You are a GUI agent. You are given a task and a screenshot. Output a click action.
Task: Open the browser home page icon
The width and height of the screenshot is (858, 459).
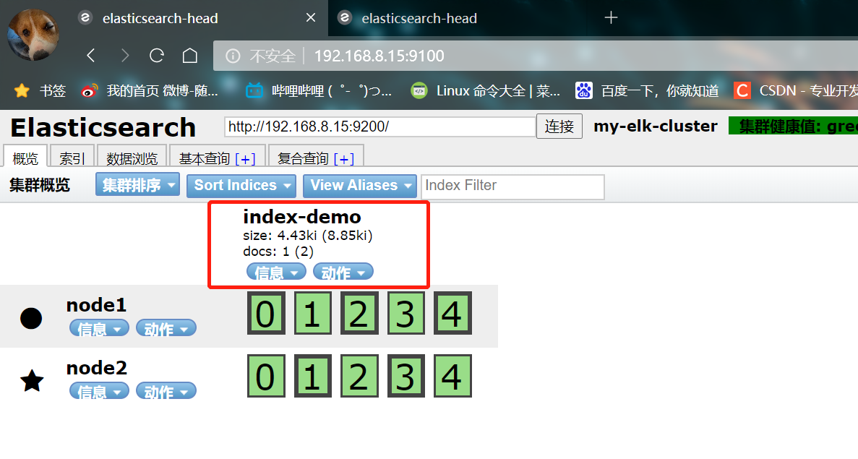tap(190, 55)
